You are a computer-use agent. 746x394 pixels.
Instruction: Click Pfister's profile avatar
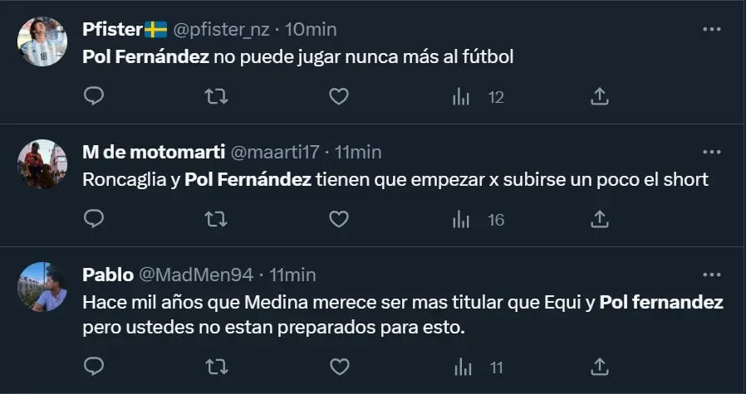point(42,41)
